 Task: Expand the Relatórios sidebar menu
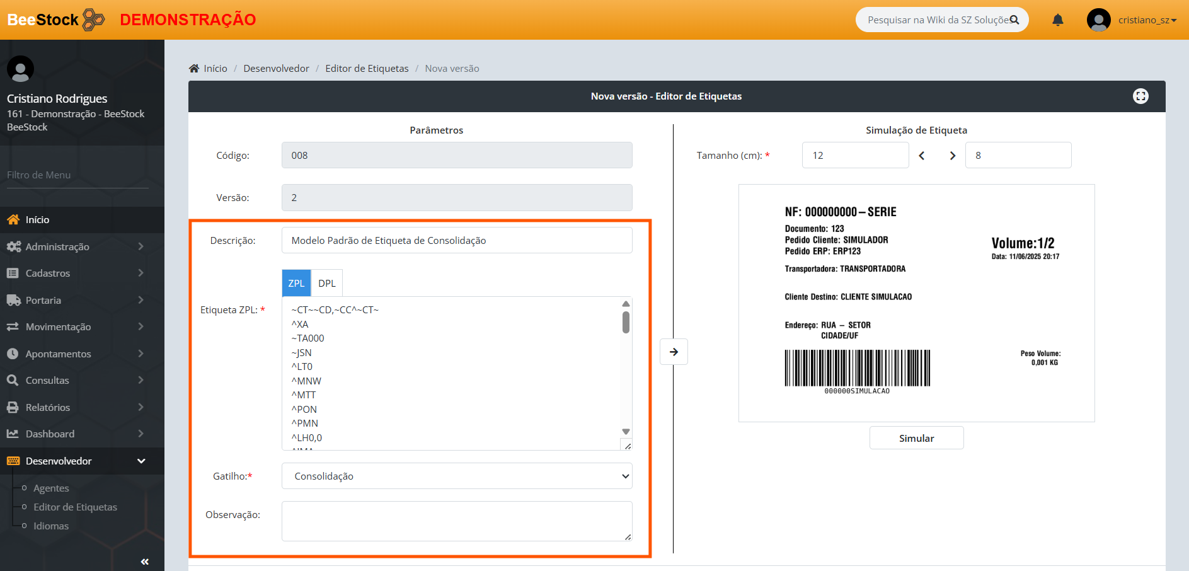tap(76, 408)
